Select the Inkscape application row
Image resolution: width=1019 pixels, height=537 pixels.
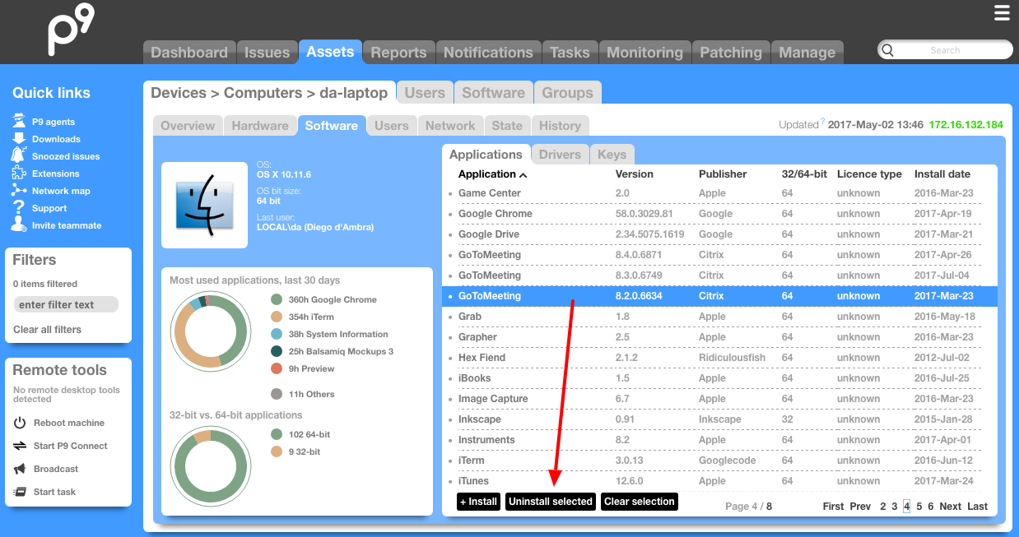pos(719,419)
